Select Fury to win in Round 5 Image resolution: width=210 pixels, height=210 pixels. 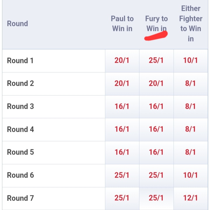pos(156,152)
